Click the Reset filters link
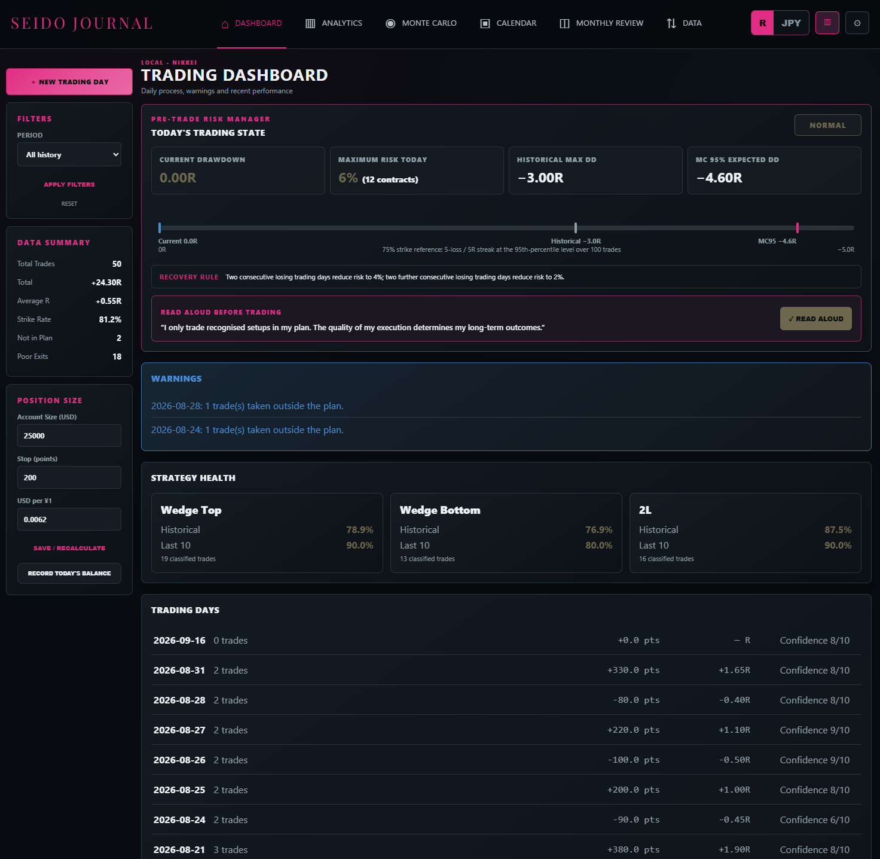This screenshot has width=880, height=859. (69, 204)
